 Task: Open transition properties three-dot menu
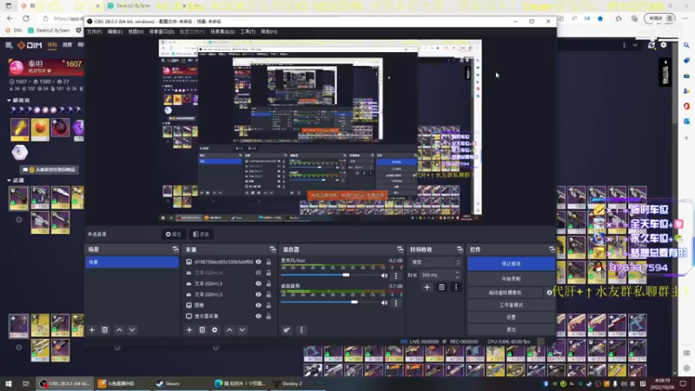click(455, 288)
